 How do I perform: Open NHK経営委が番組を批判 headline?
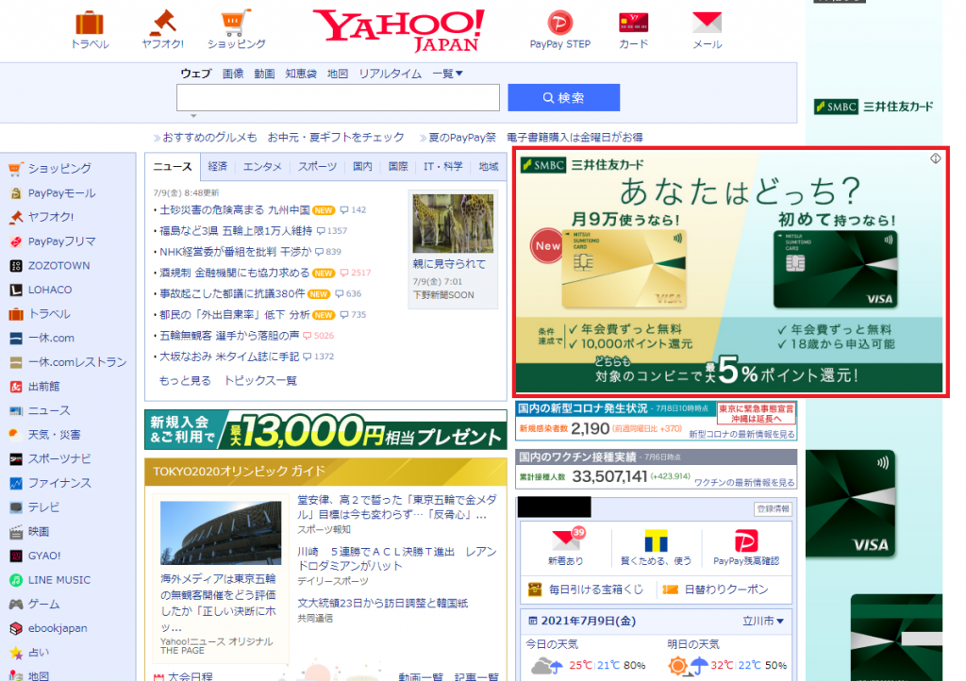pyautogui.click(x=236, y=252)
